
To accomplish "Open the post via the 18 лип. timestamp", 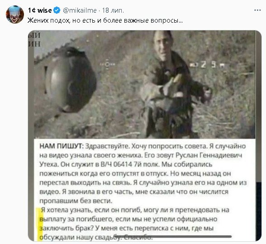I will pos(113,10).
